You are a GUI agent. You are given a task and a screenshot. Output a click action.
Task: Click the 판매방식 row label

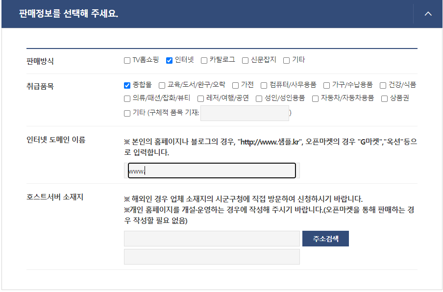[40, 61]
